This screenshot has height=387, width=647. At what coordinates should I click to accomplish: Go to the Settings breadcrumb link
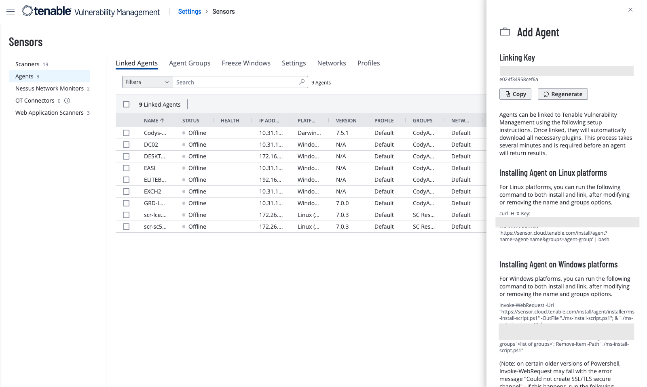pos(190,11)
